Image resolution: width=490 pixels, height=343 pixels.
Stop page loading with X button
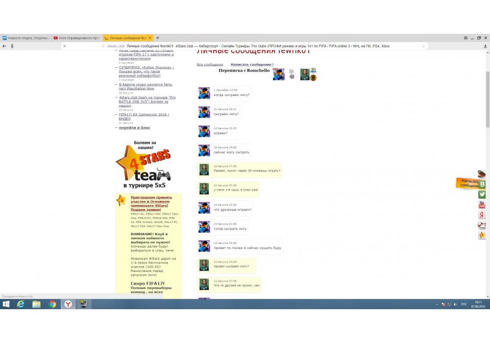(x=64, y=46)
